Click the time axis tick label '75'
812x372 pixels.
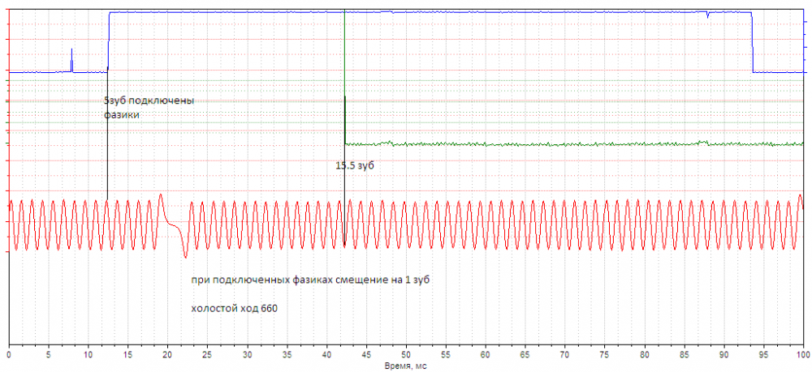pos(604,355)
